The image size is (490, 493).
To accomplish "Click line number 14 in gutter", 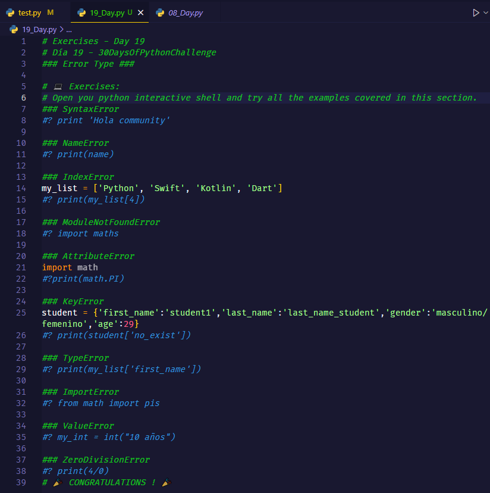I will [x=21, y=188].
